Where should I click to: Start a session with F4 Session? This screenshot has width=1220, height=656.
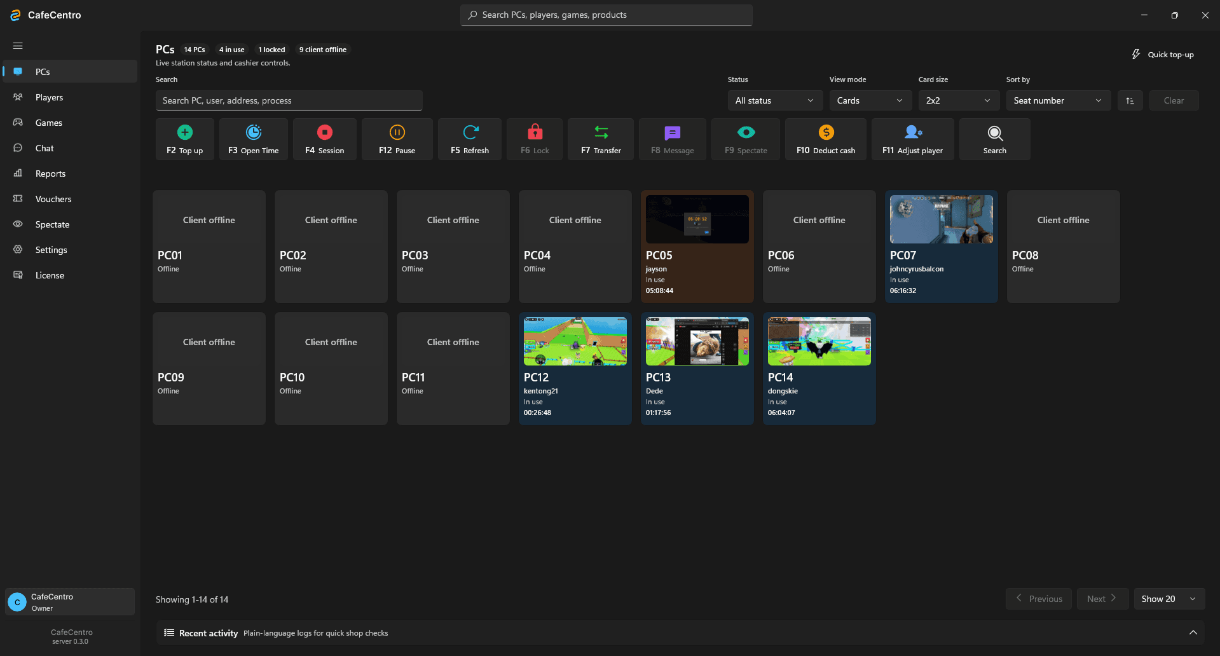click(x=325, y=139)
